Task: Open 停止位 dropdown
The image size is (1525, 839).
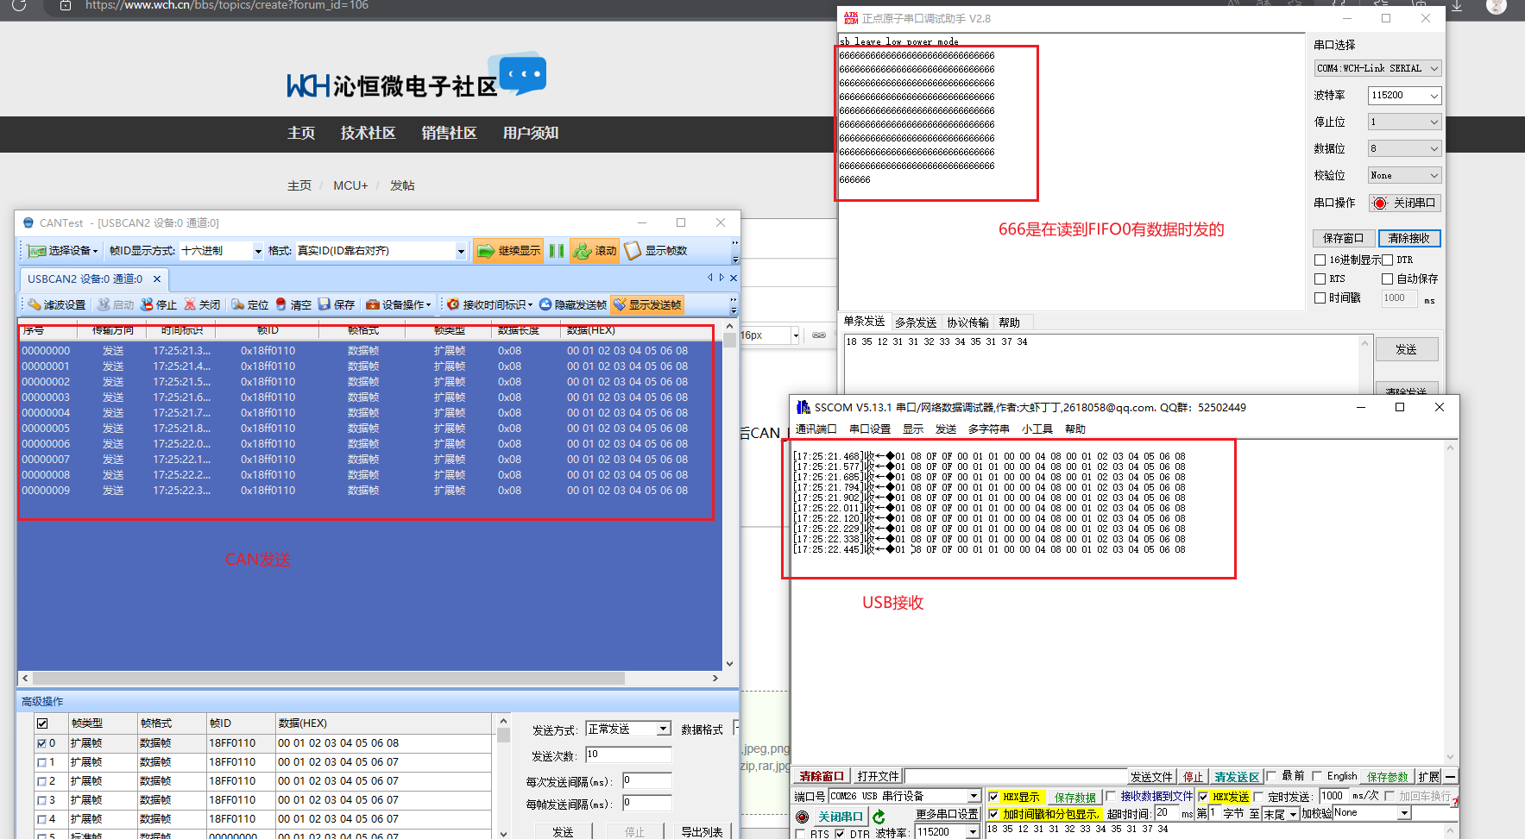Action: click(1405, 122)
